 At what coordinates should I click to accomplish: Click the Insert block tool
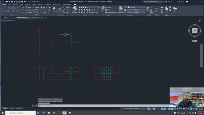tap(103, 9)
